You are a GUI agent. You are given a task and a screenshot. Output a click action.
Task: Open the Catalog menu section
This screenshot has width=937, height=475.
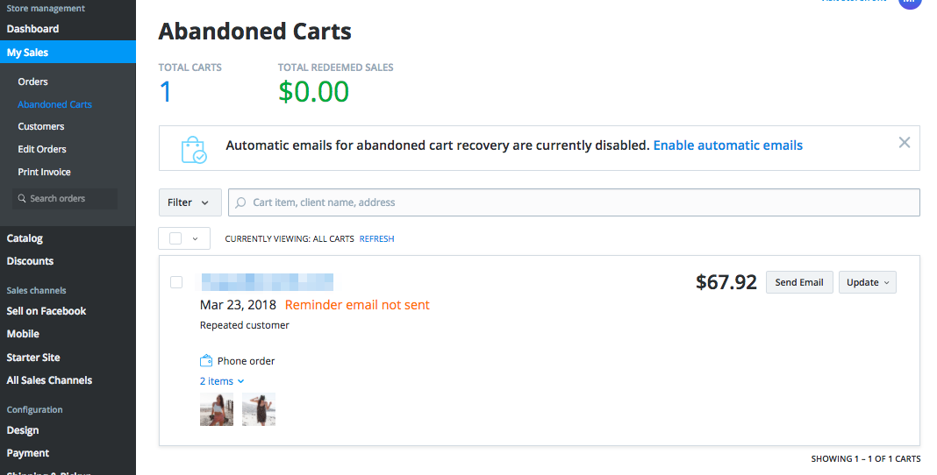pos(25,238)
